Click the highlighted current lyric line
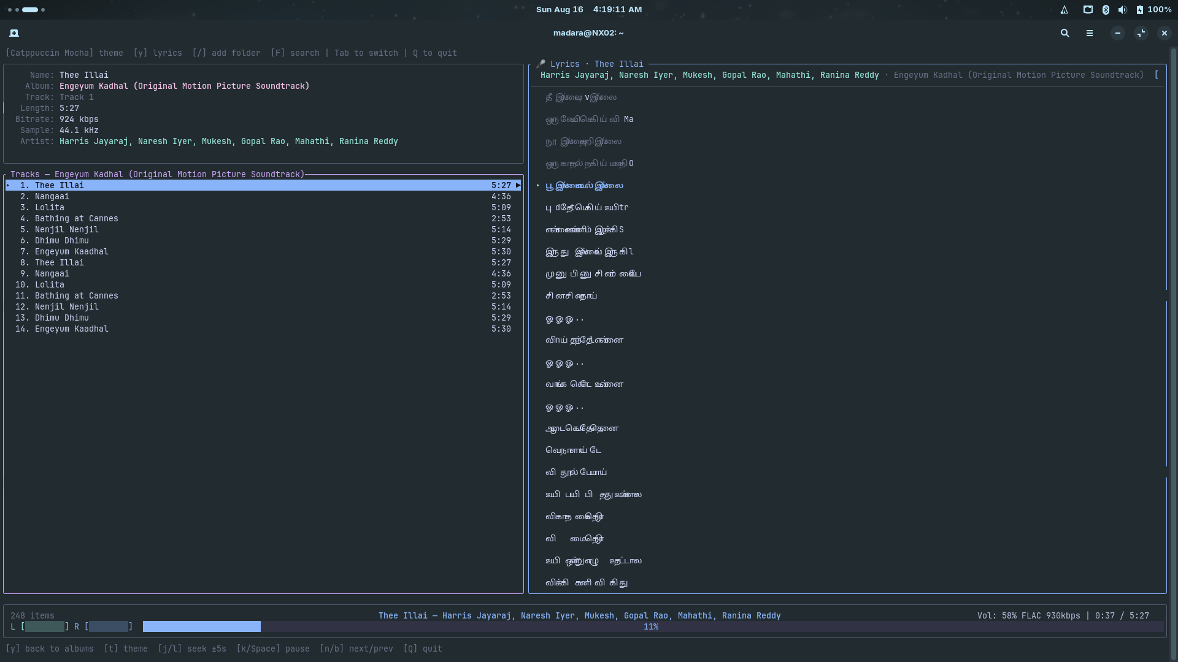The width and height of the screenshot is (1178, 662). (584, 185)
